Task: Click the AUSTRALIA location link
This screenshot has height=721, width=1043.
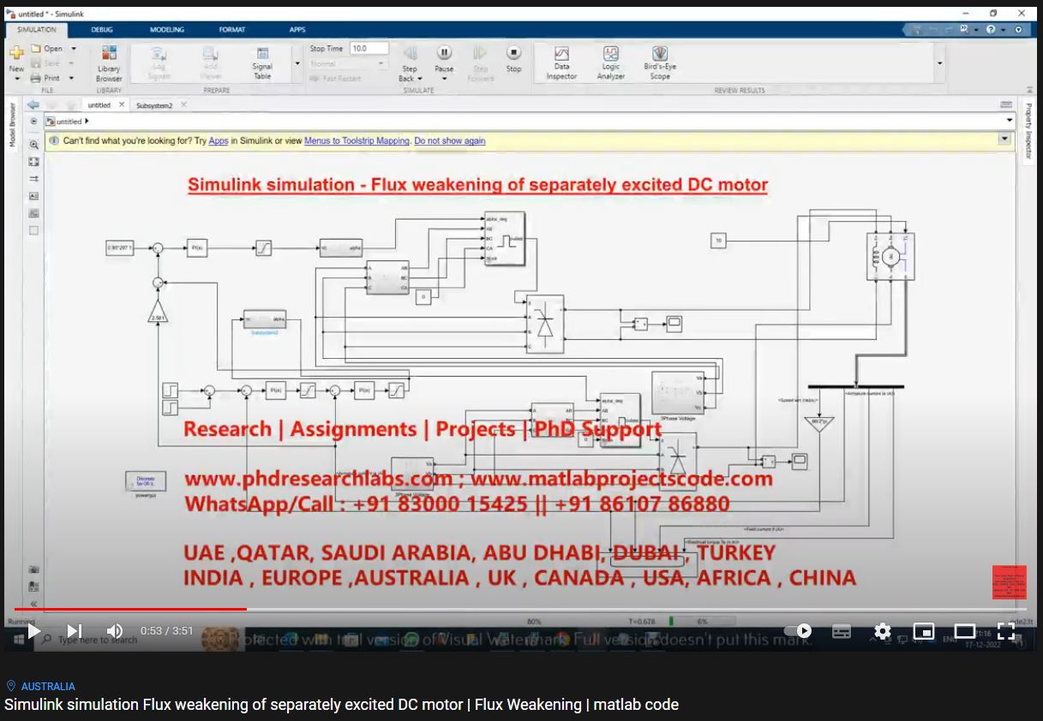Action: [x=48, y=686]
